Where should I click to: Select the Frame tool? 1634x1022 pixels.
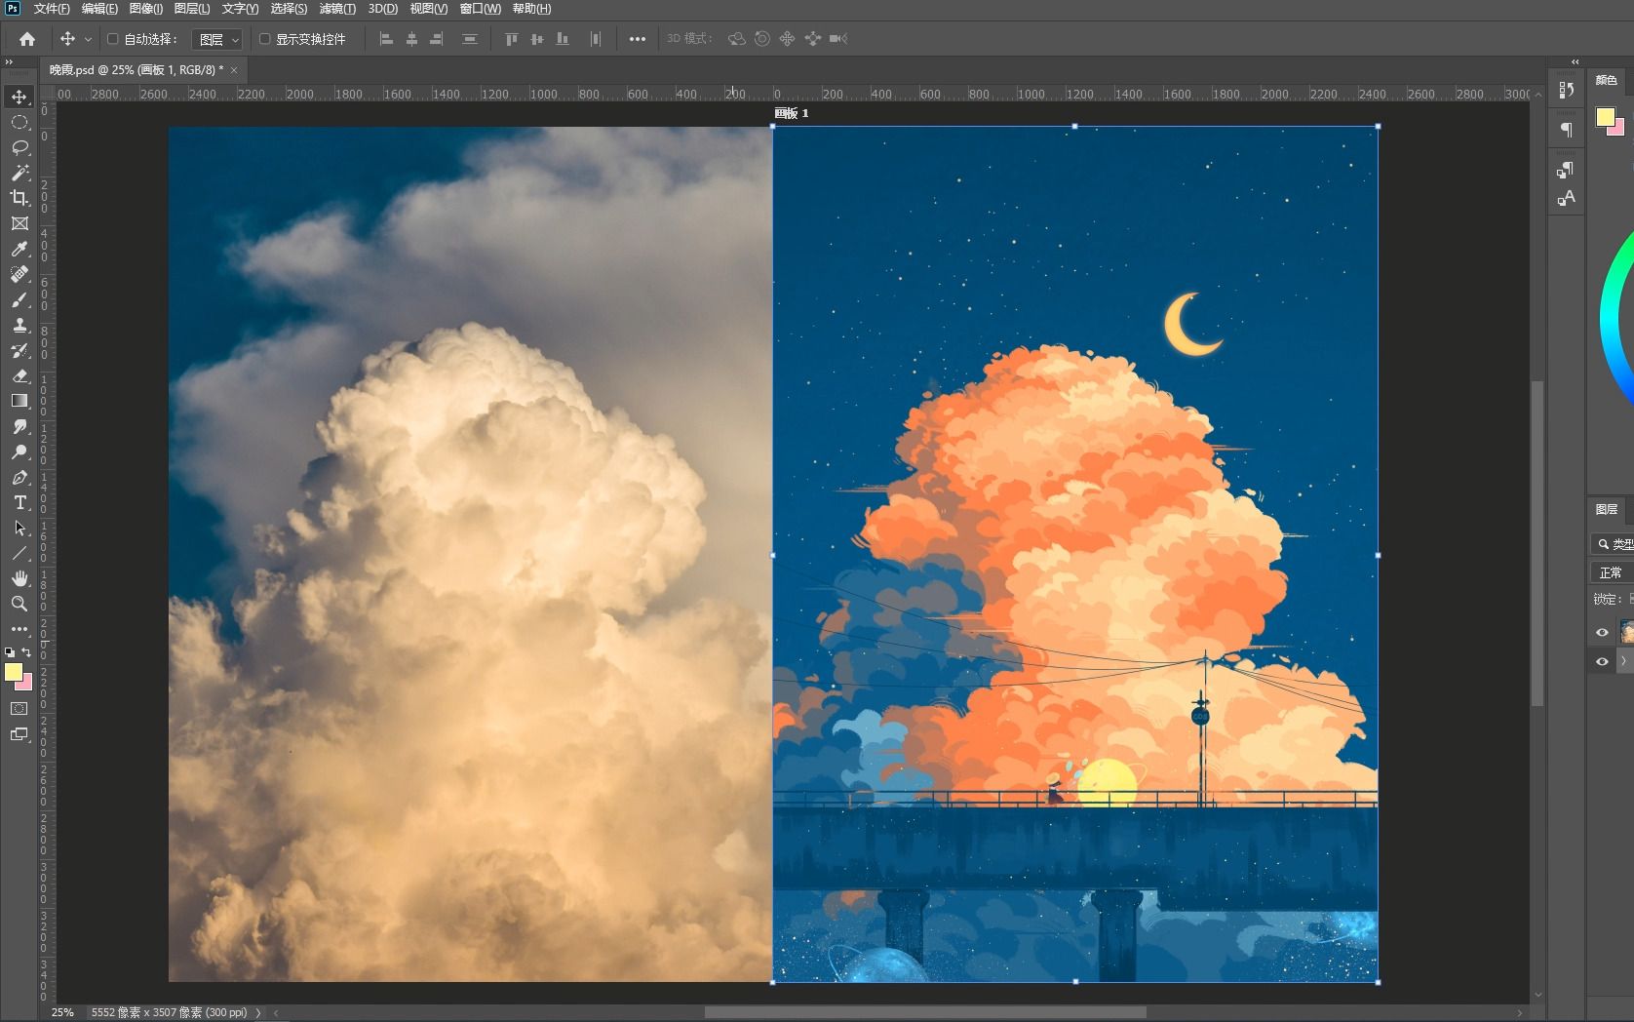[x=19, y=223]
